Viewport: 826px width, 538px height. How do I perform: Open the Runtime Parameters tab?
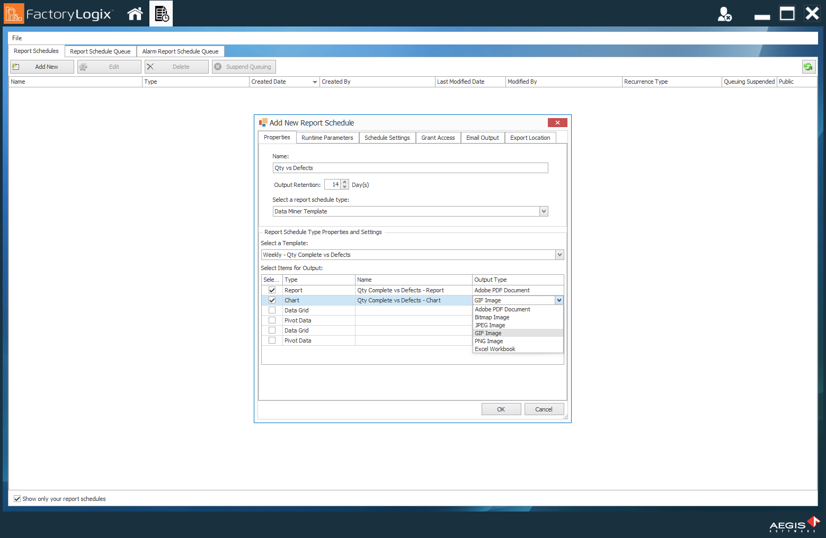[x=327, y=138]
